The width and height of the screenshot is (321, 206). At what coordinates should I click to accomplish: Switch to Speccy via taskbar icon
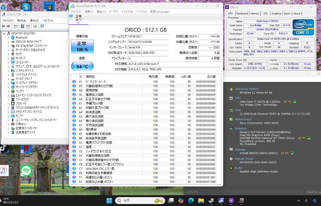click(x=241, y=200)
